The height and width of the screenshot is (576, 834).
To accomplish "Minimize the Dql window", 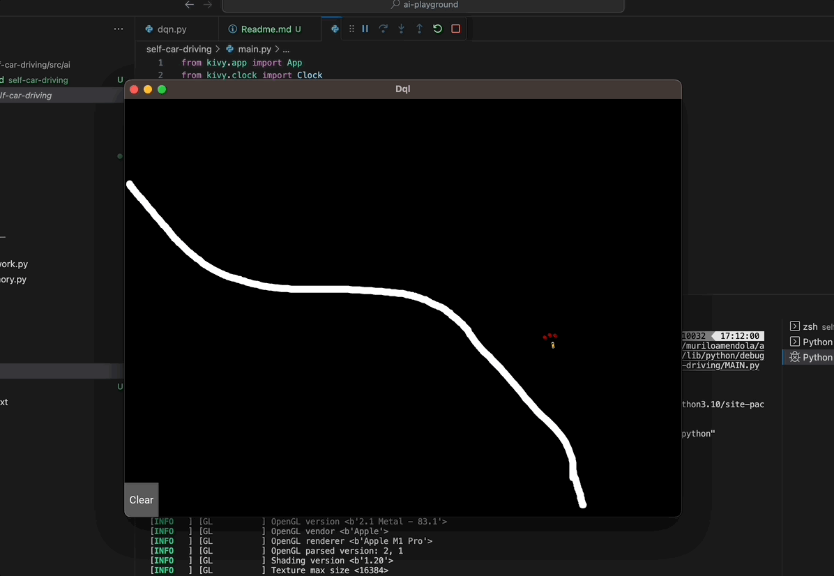I will 148,89.
